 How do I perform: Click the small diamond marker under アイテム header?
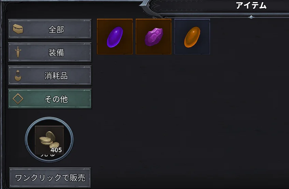(x=251, y=17)
